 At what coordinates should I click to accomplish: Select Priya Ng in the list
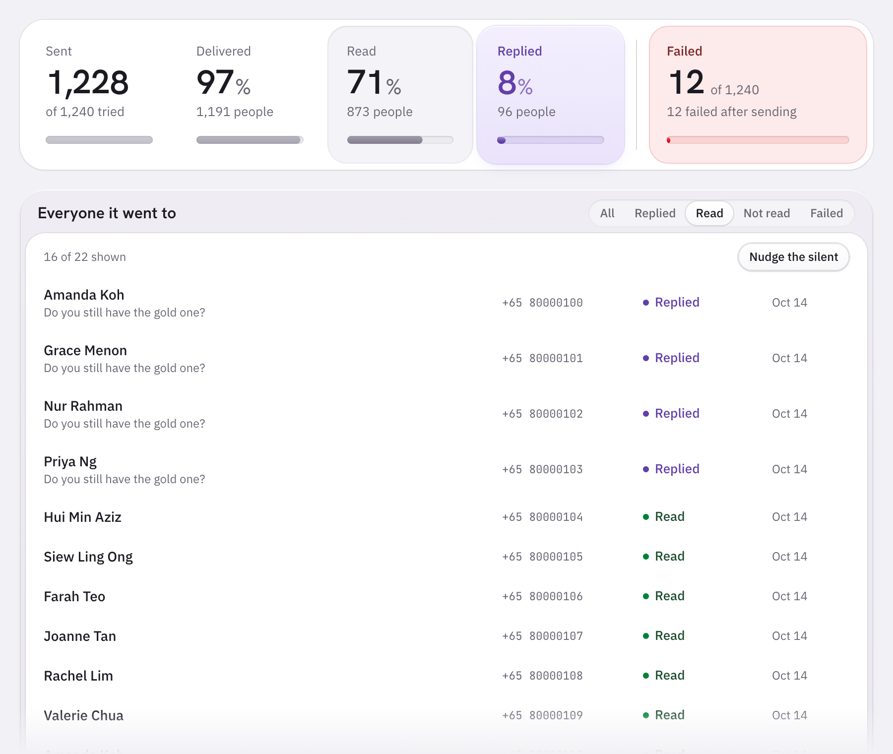click(x=446, y=469)
